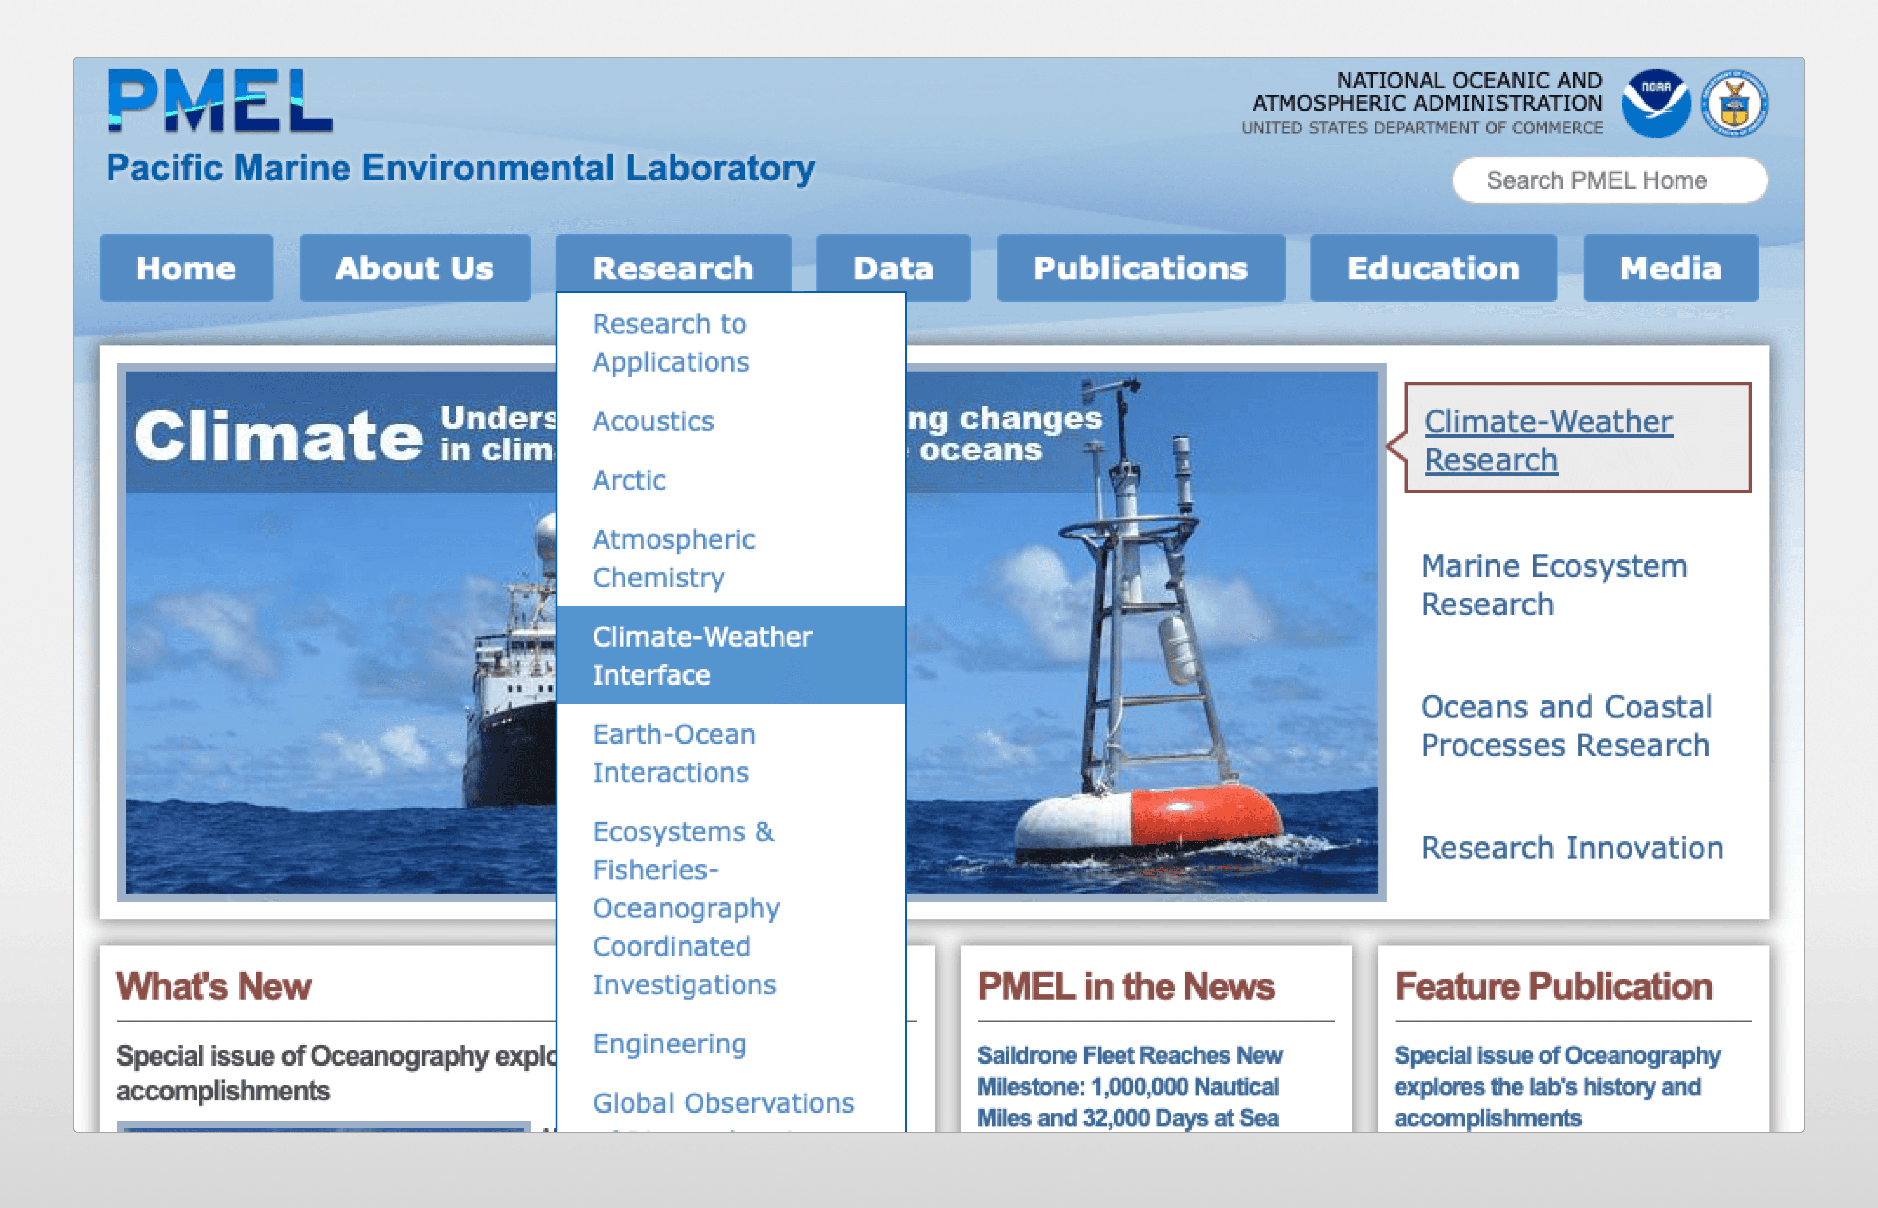The width and height of the screenshot is (1878, 1208).
Task: Select Earth-Ocean Interactions menu item
Action: pyautogui.click(x=674, y=753)
